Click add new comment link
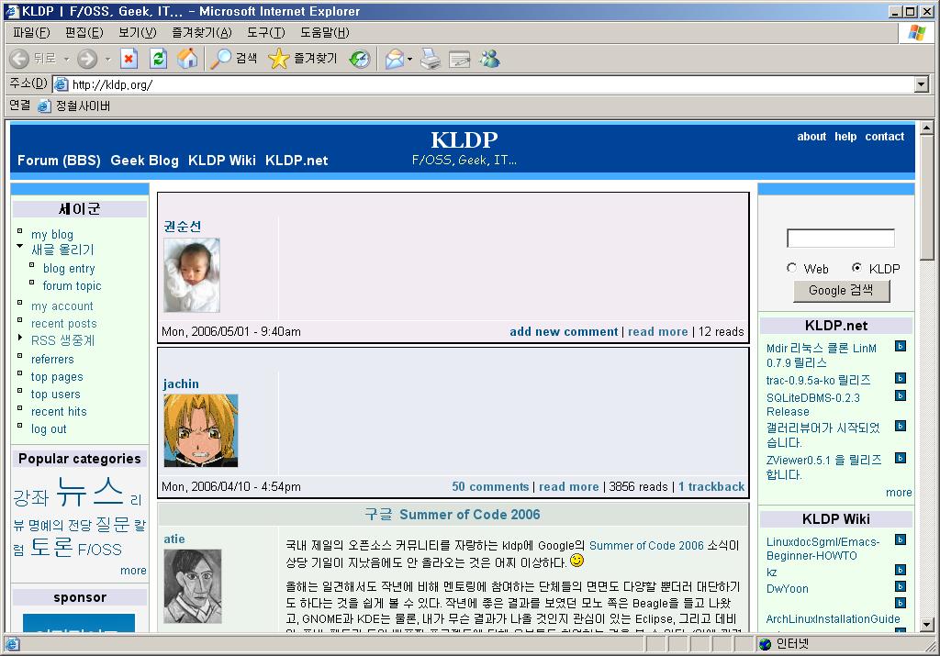940x656 pixels. pos(564,331)
